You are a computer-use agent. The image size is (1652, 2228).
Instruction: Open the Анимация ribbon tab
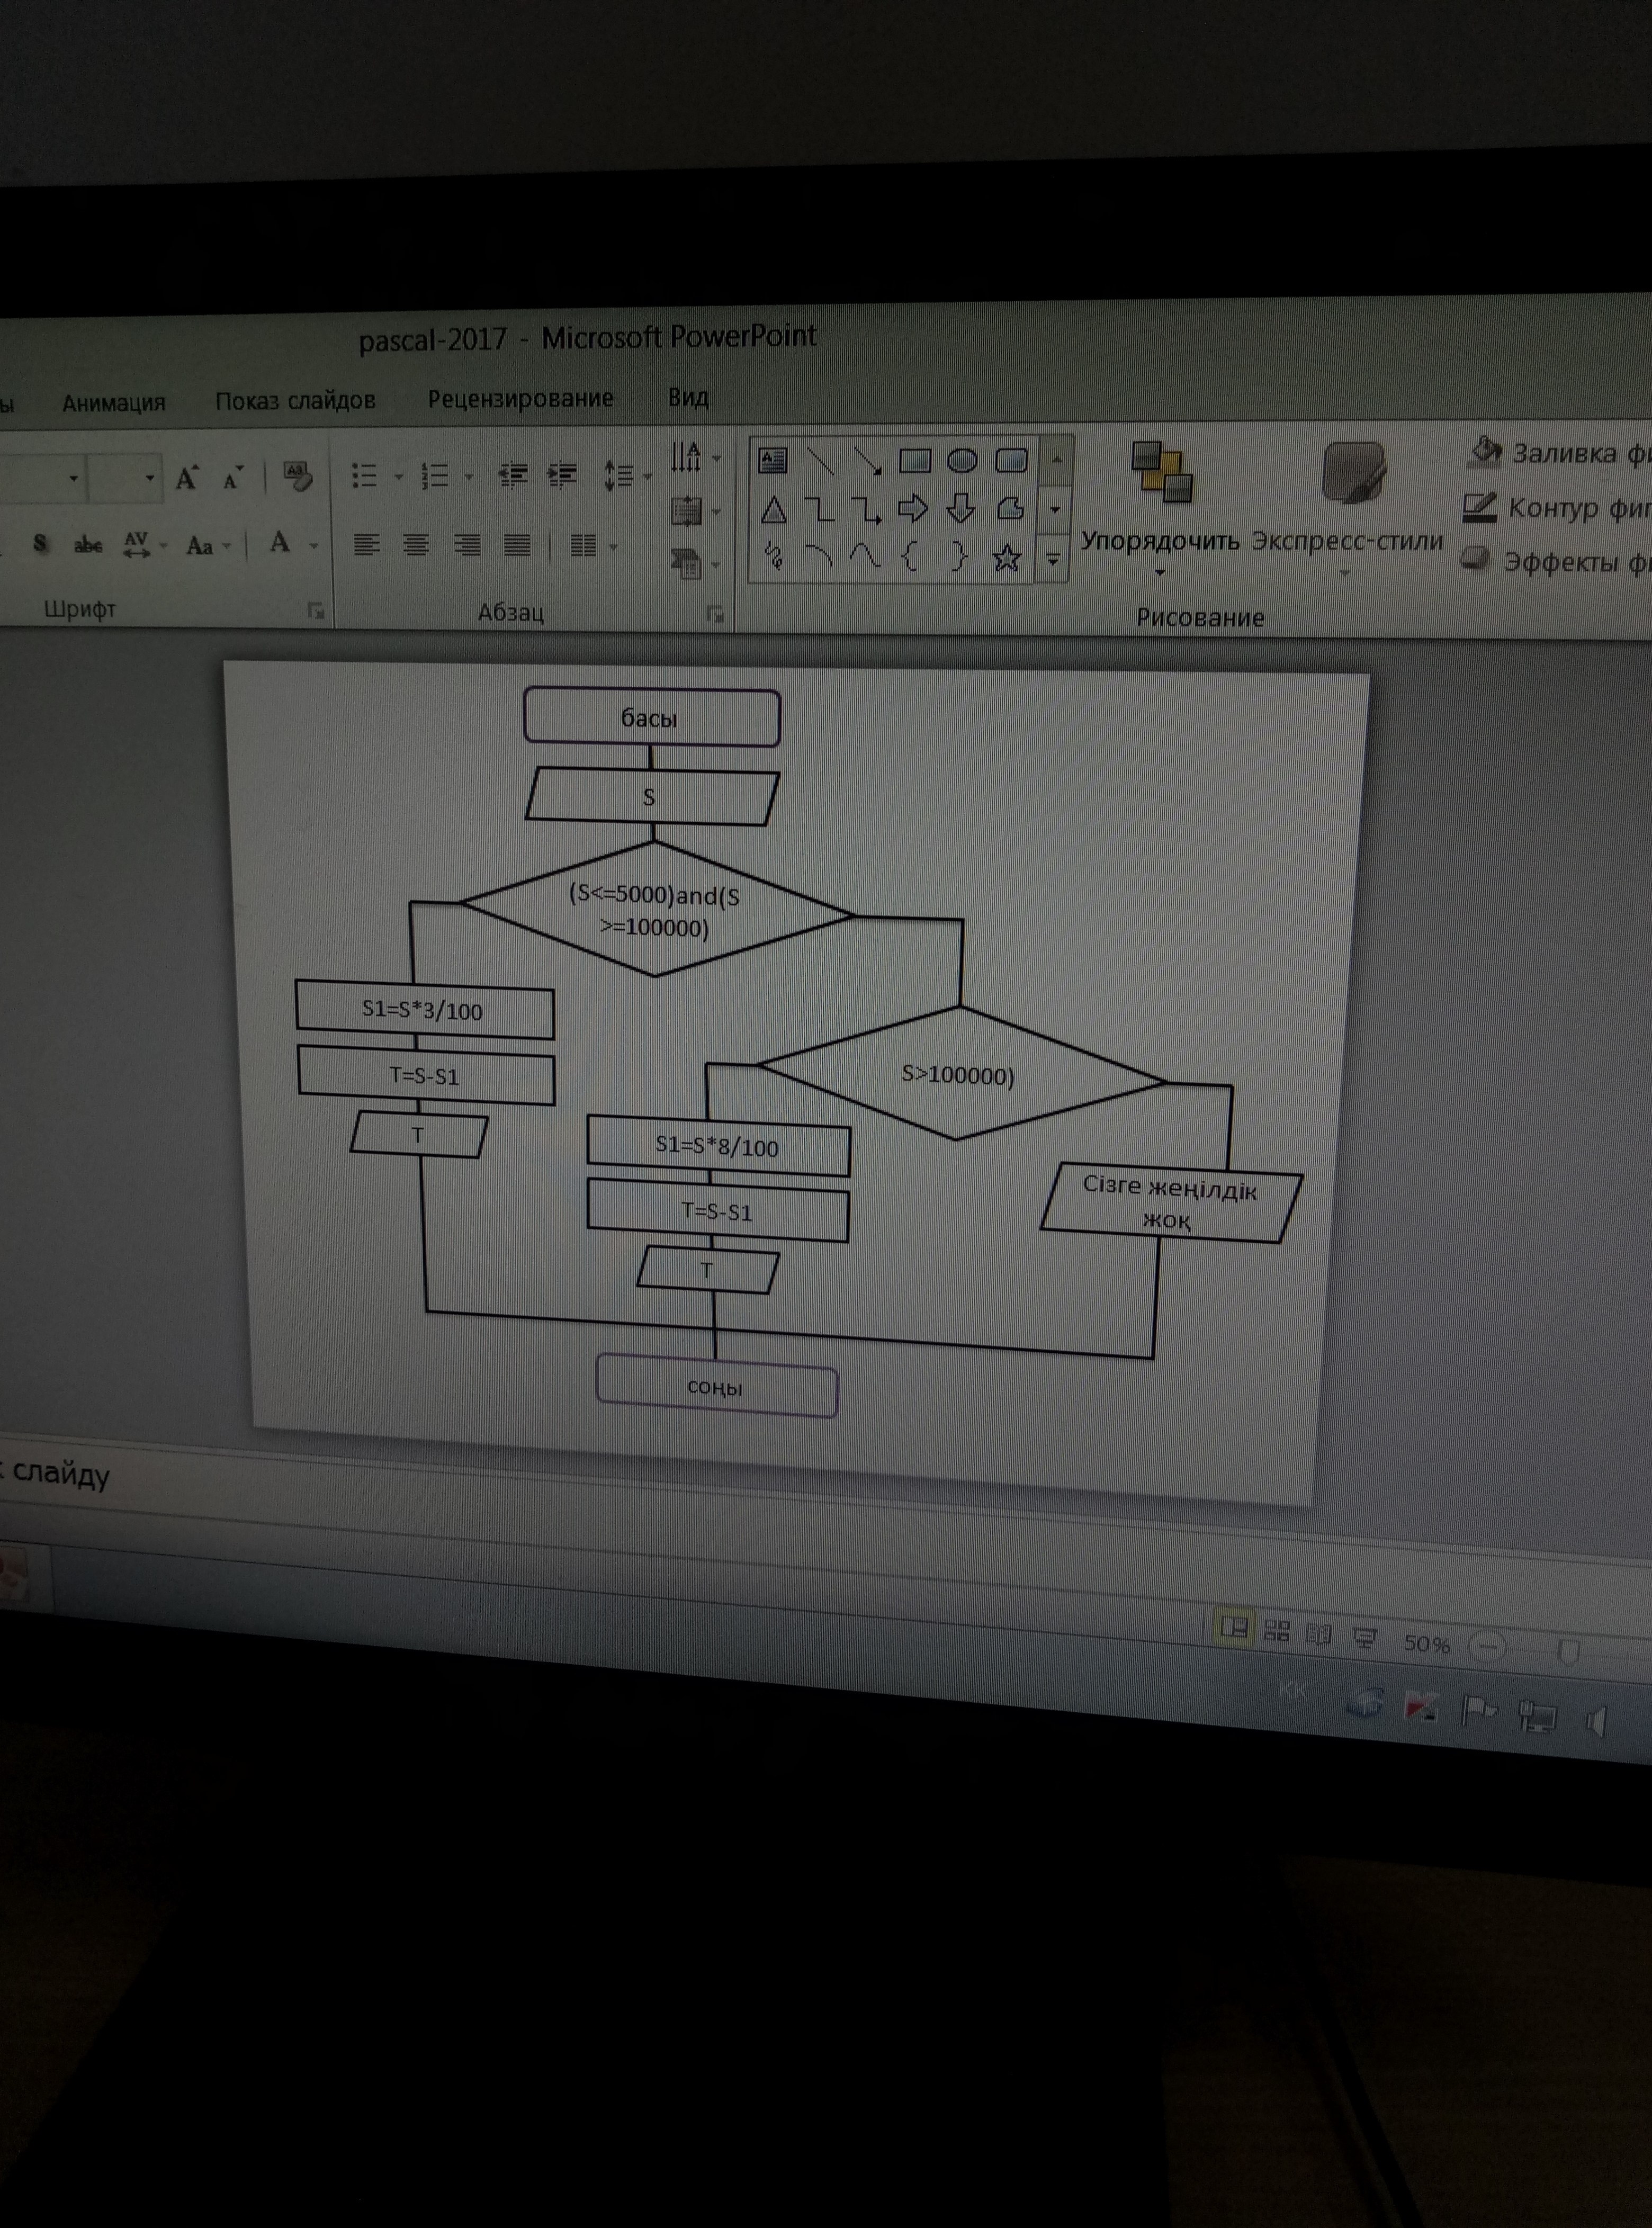click(x=113, y=403)
